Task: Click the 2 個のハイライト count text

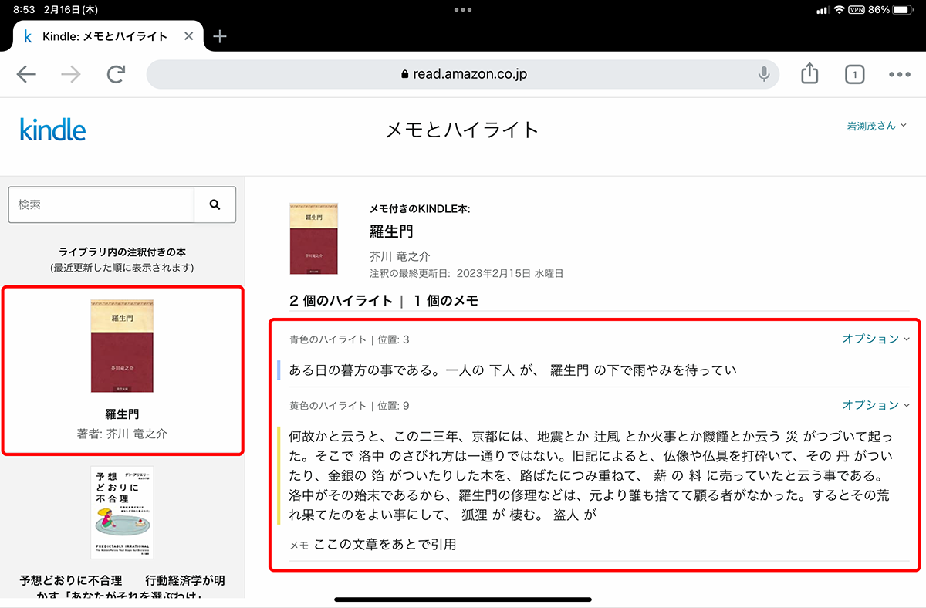Action: [x=341, y=301]
